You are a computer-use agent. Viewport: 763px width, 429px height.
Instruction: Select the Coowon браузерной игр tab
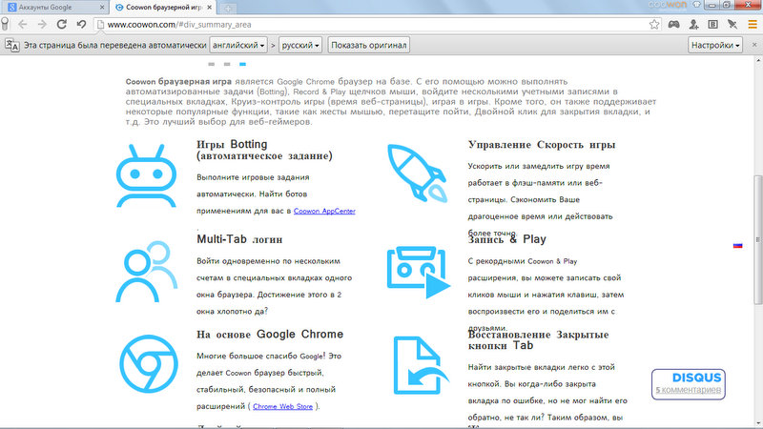[164, 8]
